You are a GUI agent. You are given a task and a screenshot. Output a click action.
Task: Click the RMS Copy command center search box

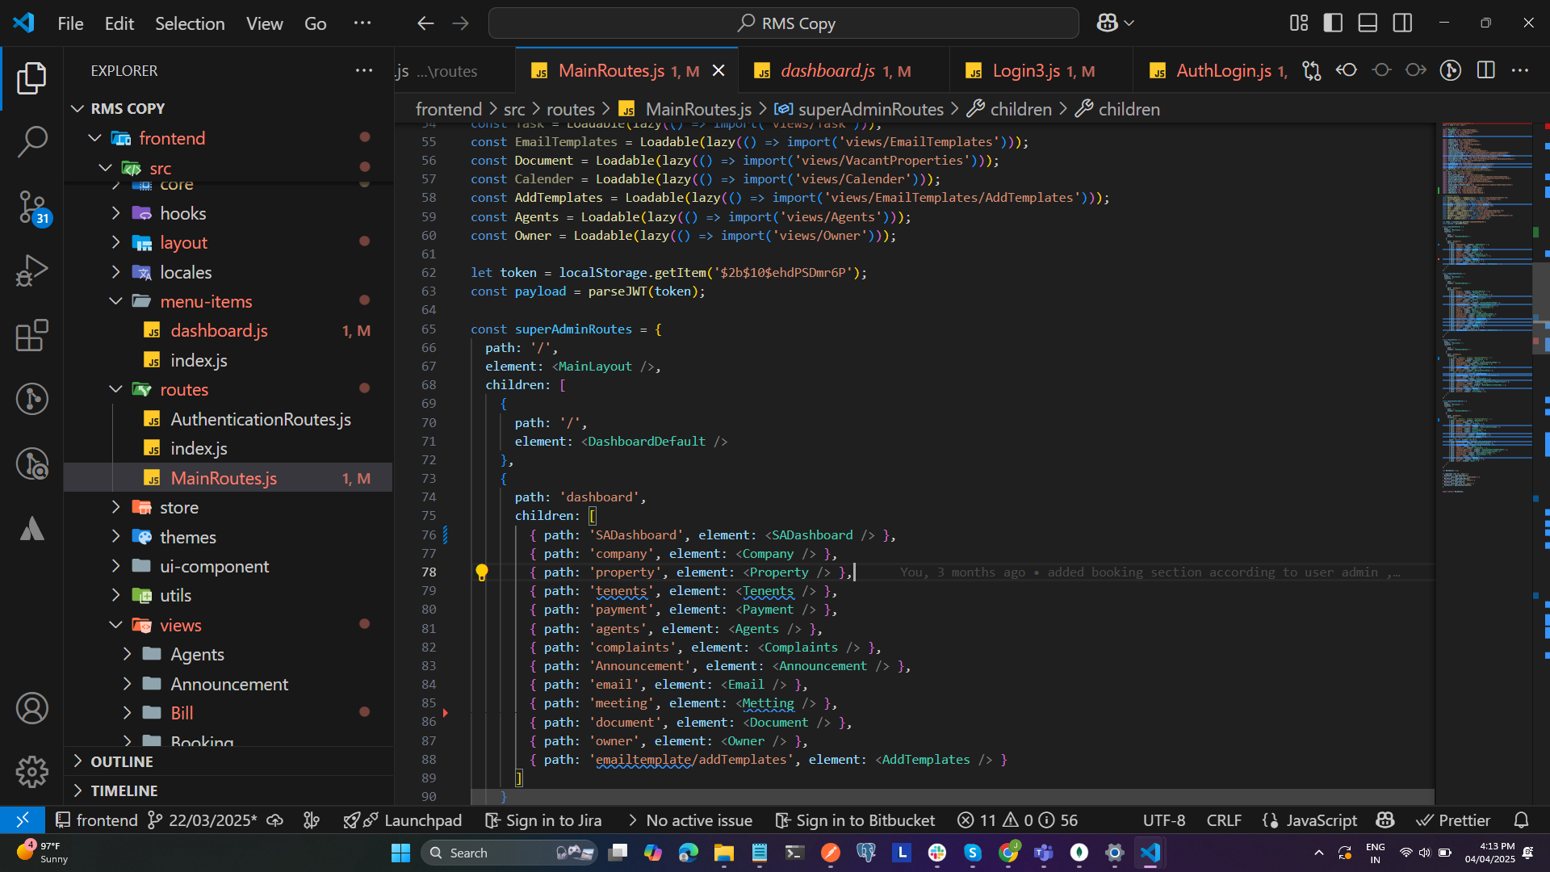[x=784, y=23]
